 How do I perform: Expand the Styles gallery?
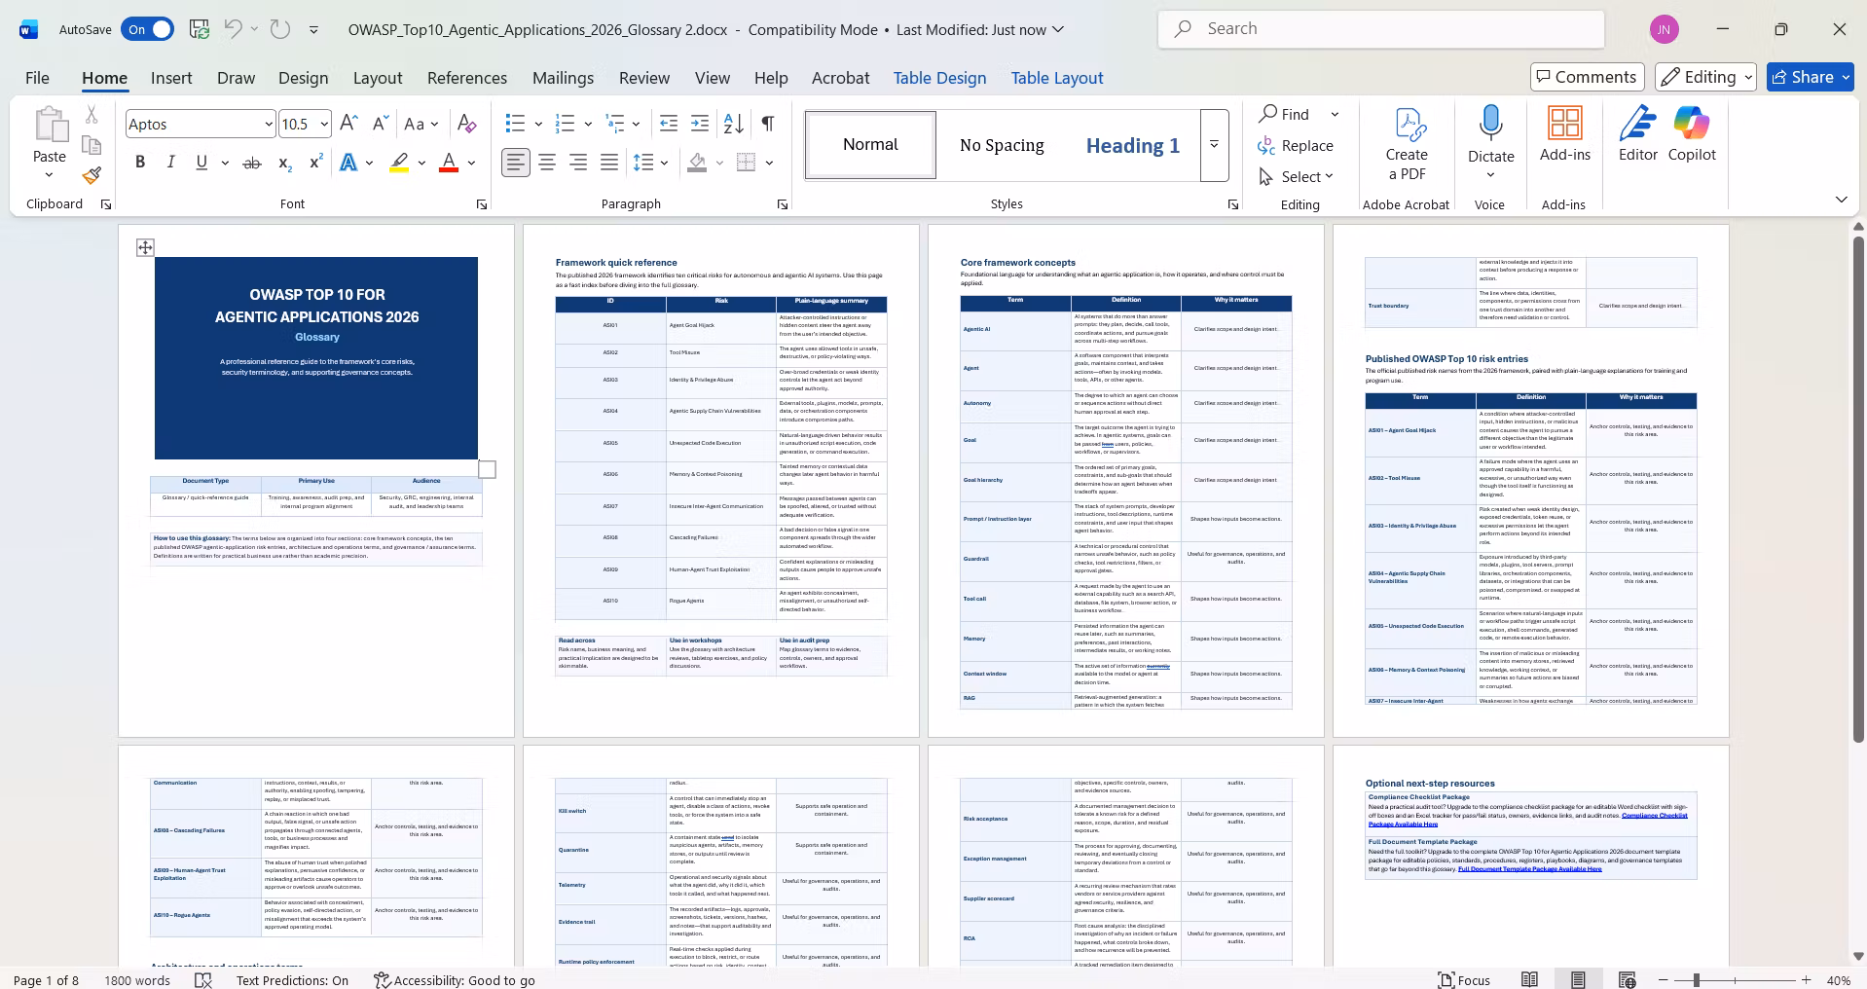coord(1214,145)
